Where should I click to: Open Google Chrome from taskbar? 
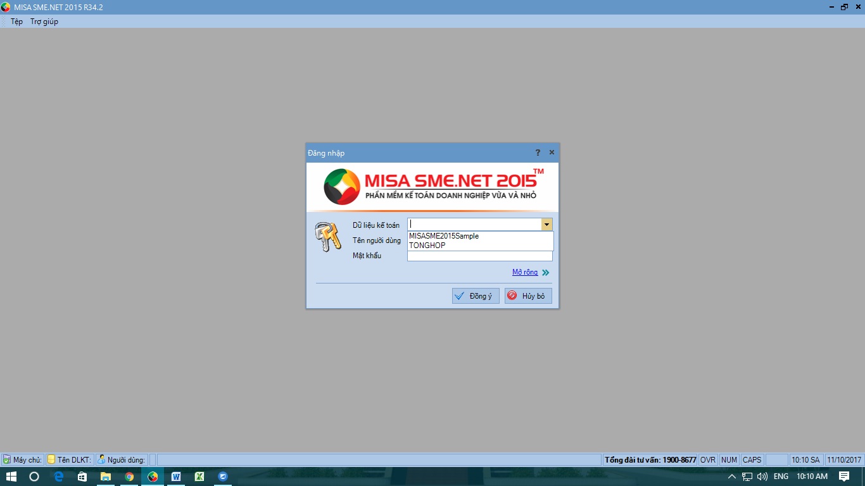(x=129, y=477)
